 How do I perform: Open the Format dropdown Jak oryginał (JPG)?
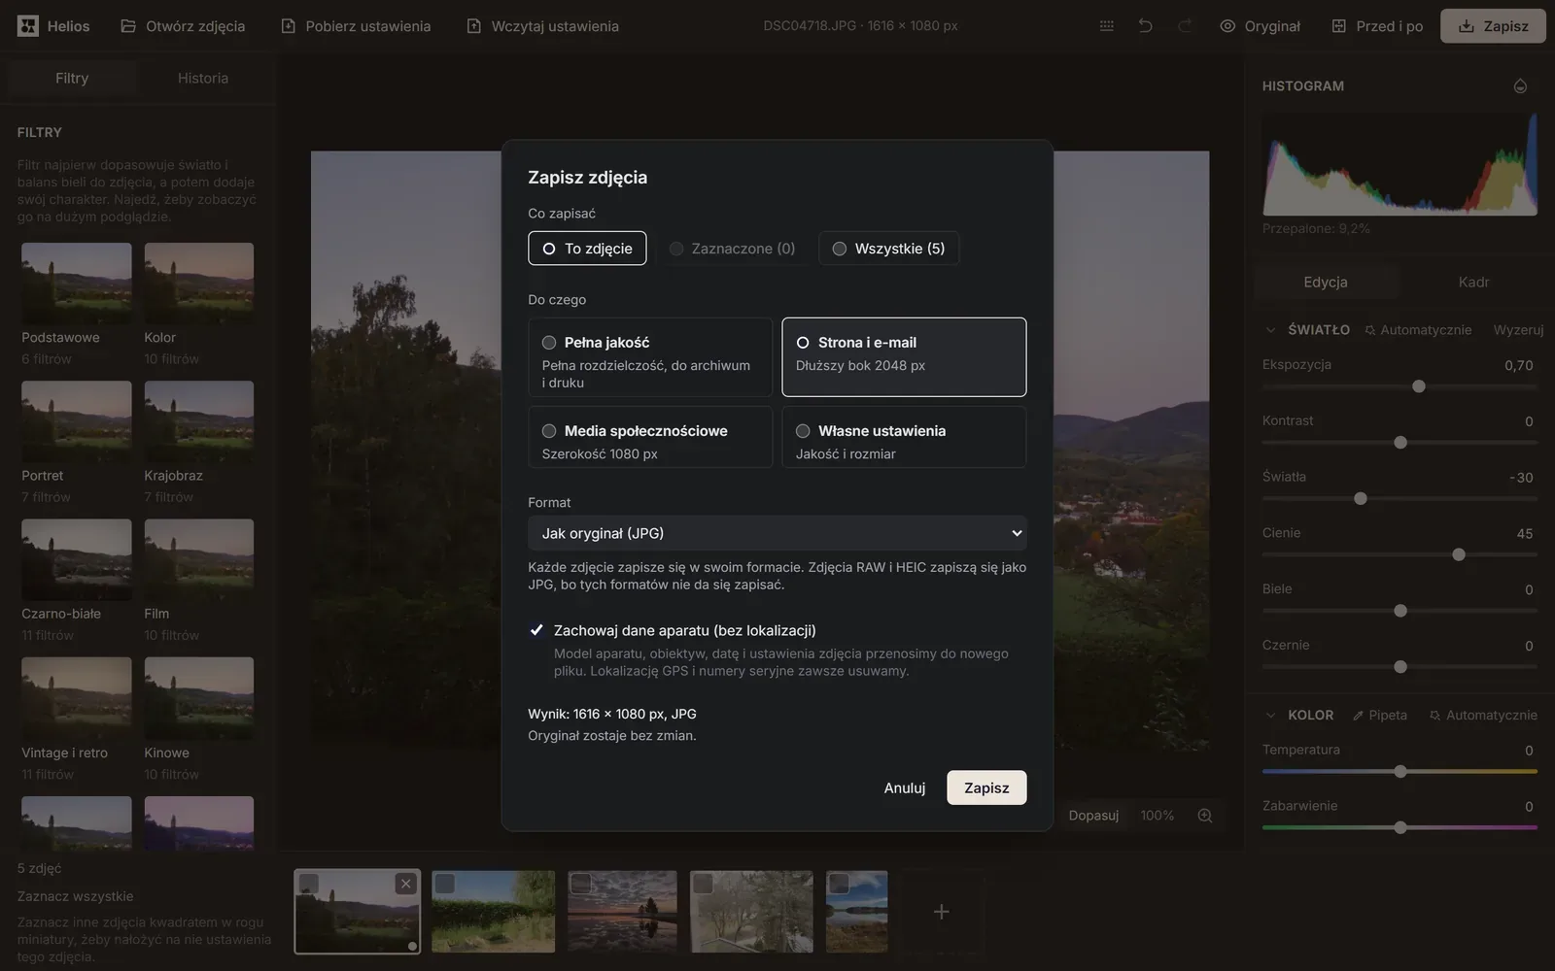777,533
